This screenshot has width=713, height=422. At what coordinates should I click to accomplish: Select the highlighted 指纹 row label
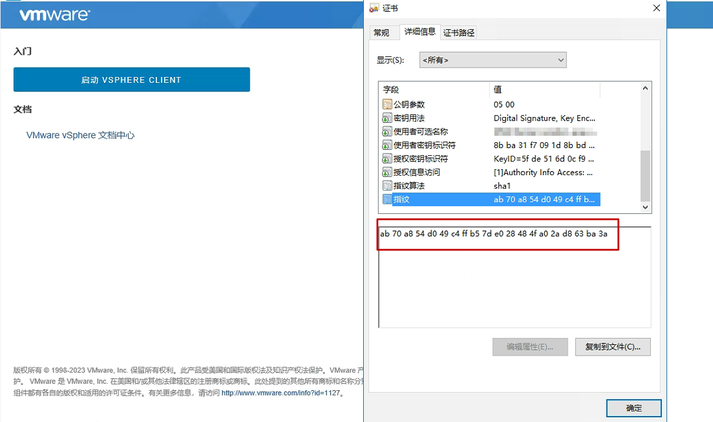[401, 199]
